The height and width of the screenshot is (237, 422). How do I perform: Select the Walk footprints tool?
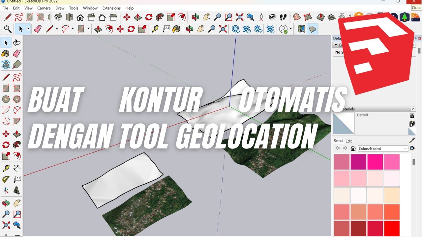pos(283,17)
